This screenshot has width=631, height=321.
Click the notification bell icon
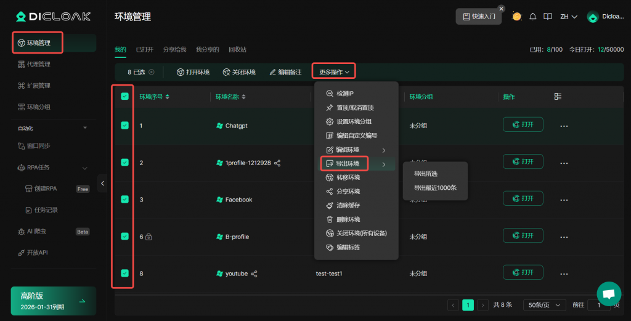click(533, 17)
